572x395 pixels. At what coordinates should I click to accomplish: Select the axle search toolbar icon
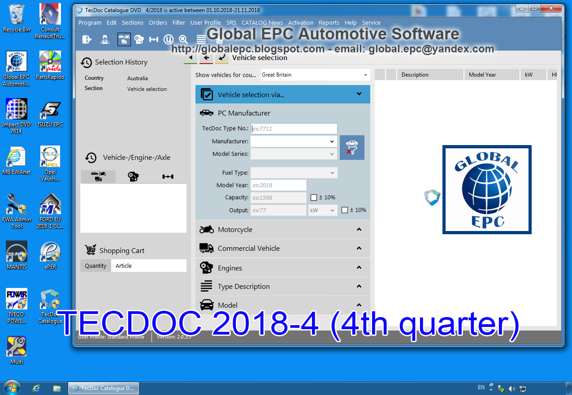154,39
